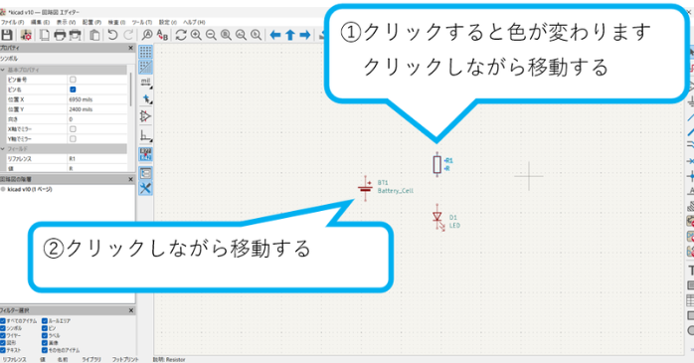Undo the last action

113,35
